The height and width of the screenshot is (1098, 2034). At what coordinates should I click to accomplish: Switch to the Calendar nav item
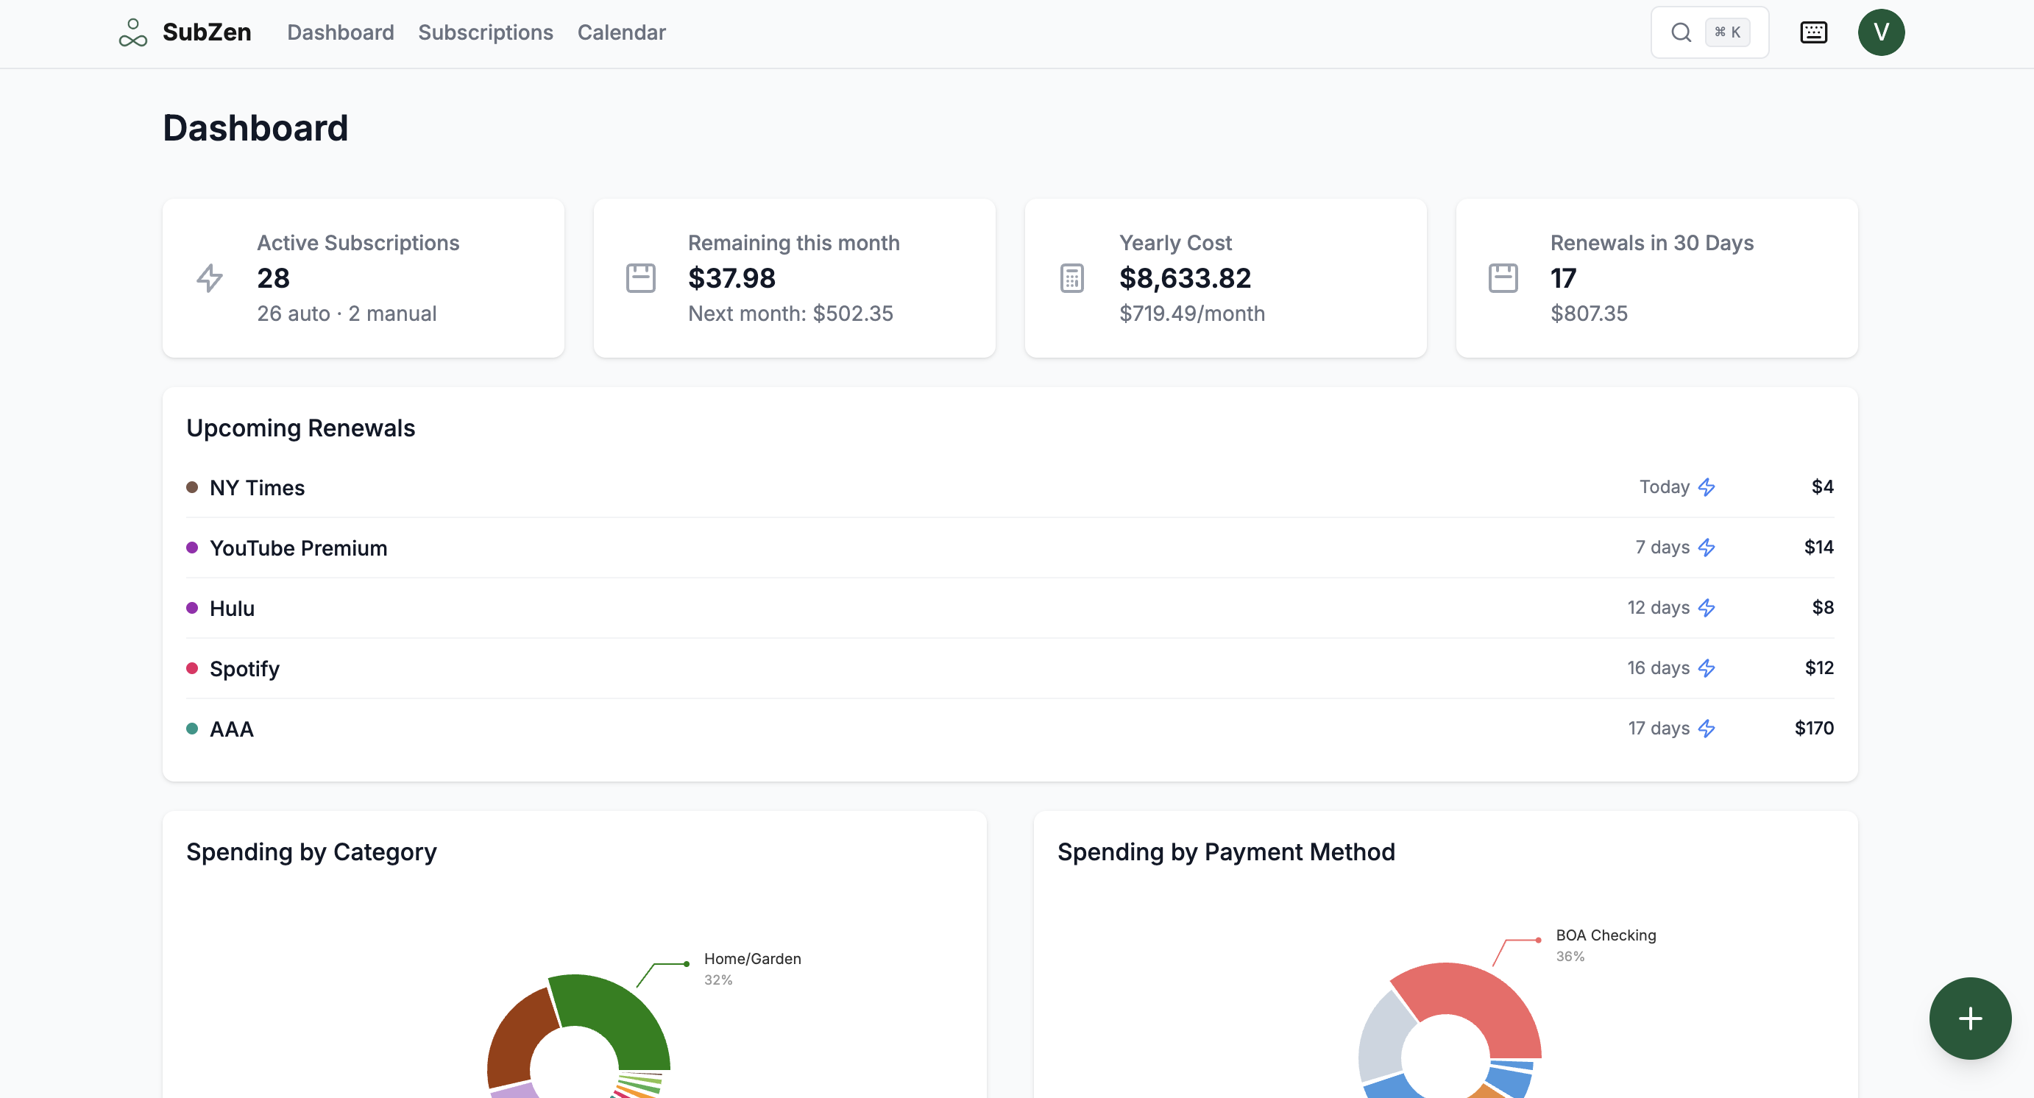click(621, 32)
